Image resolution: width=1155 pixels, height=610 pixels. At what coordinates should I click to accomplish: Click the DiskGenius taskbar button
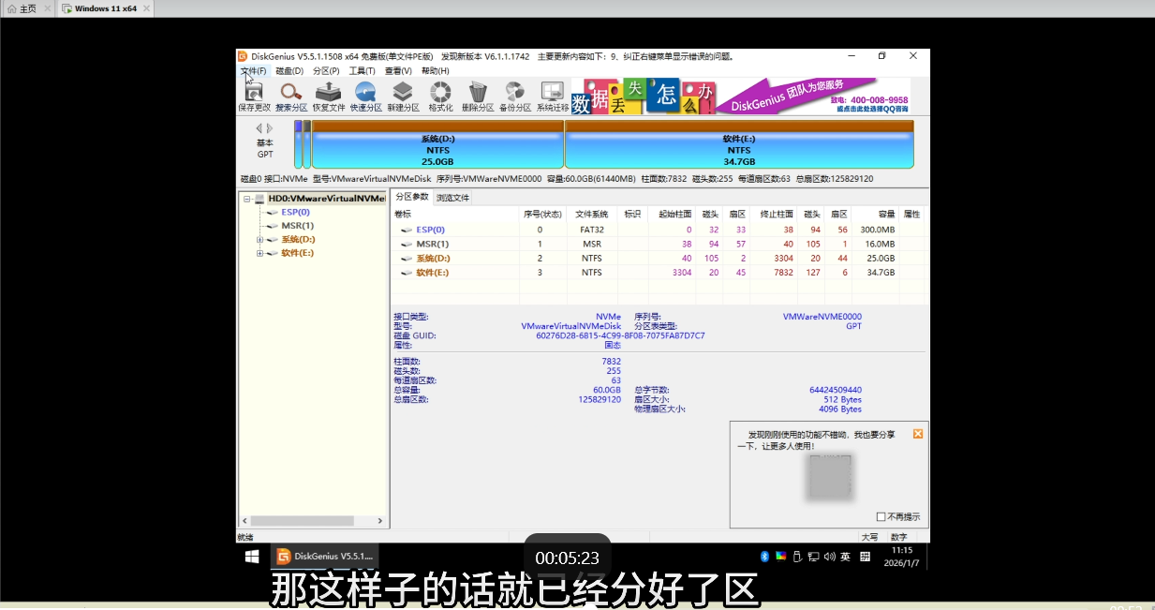(x=325, y=557)
